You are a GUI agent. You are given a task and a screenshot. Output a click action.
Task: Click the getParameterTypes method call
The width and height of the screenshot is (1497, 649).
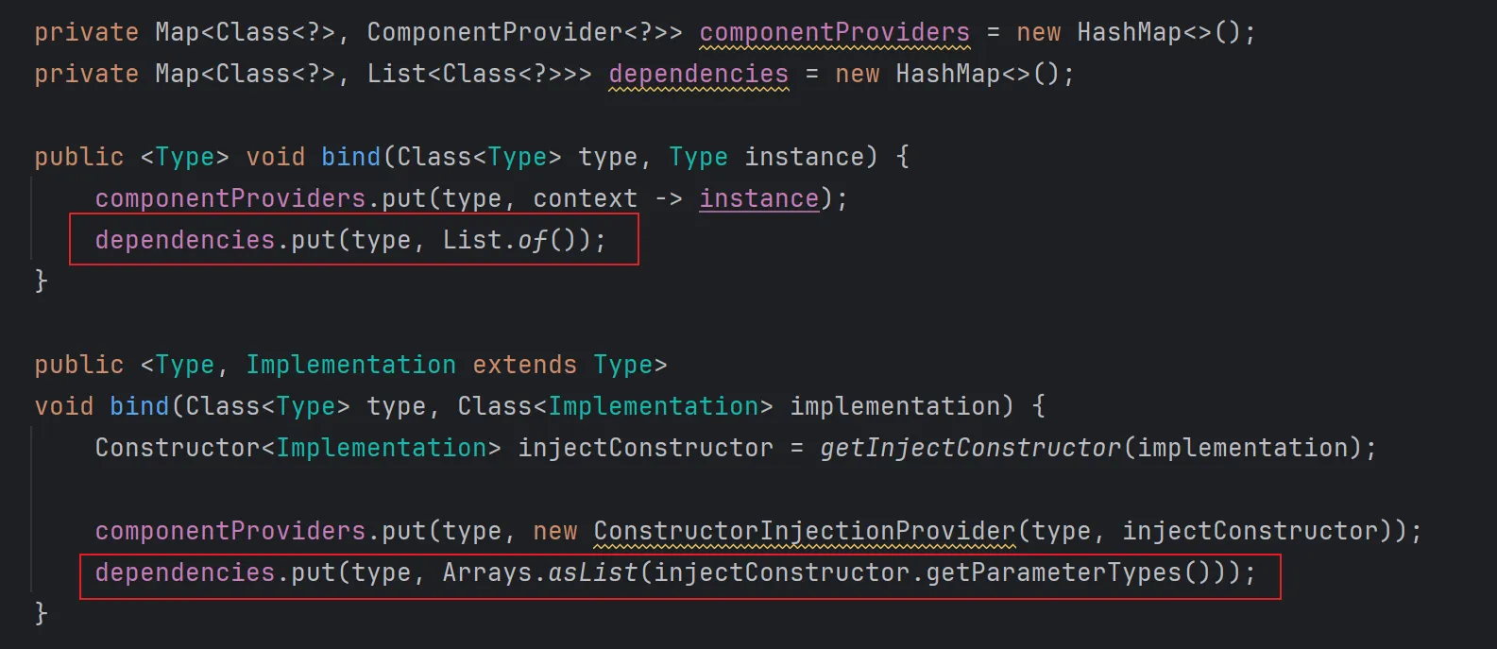[x=1053, y=572]
